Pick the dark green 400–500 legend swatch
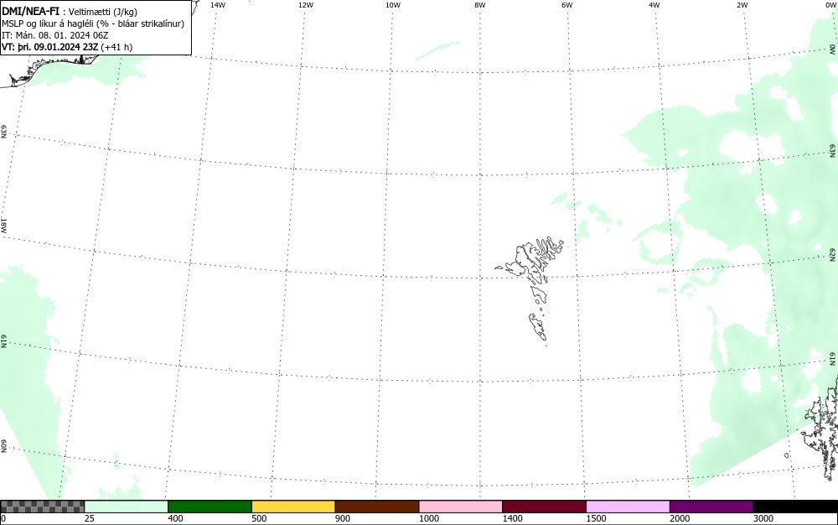Screen dimensions: 838x525 coord(209,507)
